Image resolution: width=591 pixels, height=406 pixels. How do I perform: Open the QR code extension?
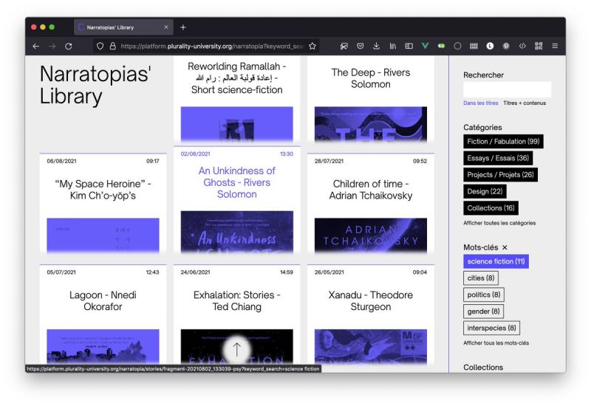click(539, 46)
